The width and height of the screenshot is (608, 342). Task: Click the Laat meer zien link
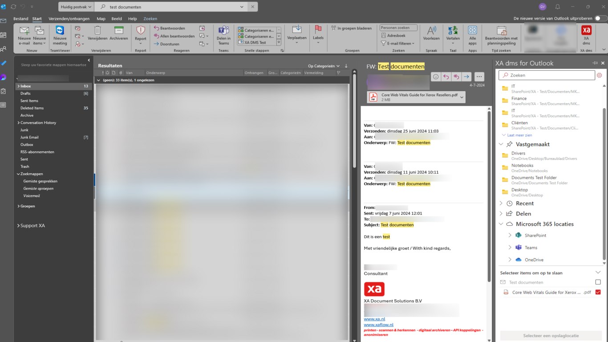click(x=519, y=135)
